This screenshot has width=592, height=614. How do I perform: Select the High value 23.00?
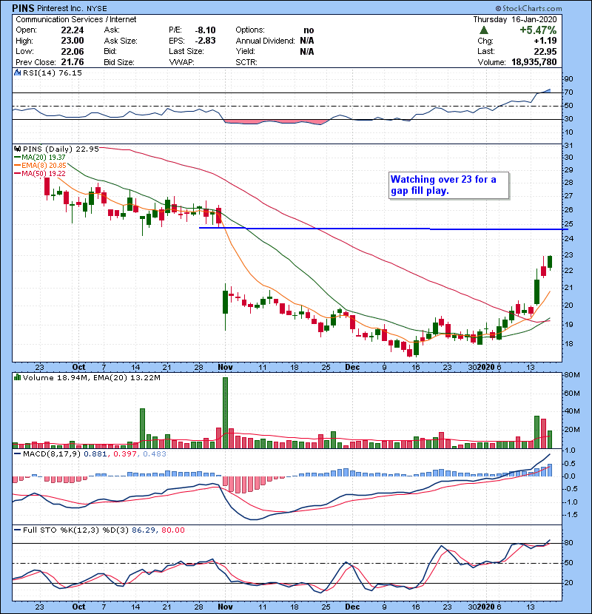73,41
